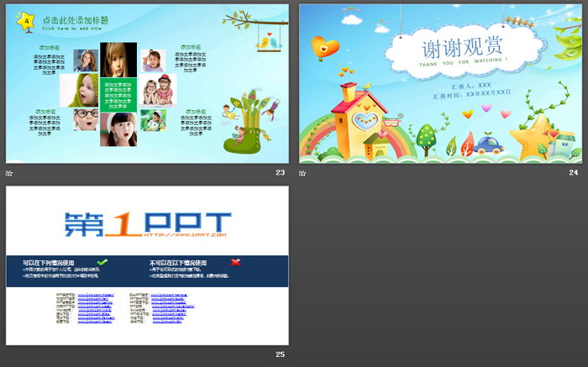The image size is (588, 367).
Task: Click the blue car illustration on slide 24
Action: point(488,145)
